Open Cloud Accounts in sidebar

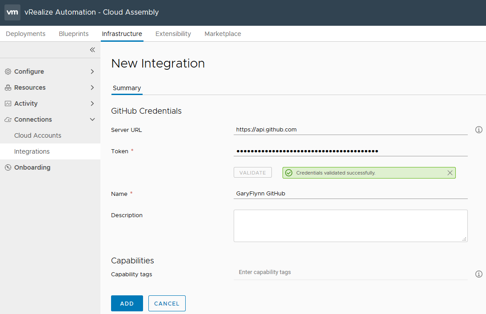(x=37, y=135)
